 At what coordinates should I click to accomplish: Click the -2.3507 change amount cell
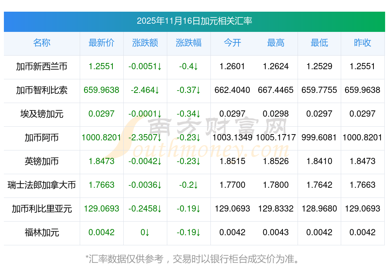145,138
